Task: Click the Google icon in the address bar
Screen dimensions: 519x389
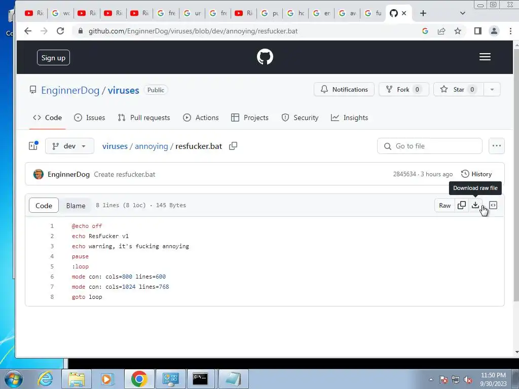Action: (425, 31)
